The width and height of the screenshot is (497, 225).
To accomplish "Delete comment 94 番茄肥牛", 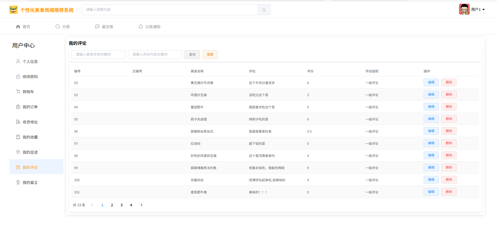I will tap(449, 107).
